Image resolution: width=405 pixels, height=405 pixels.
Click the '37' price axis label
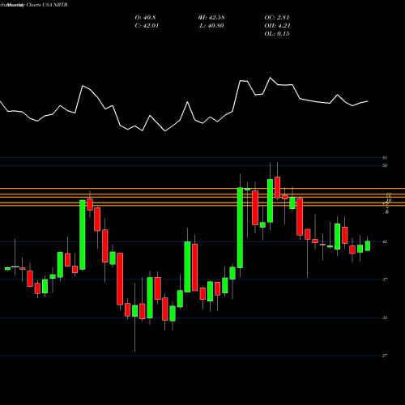(x=385, y=279)
